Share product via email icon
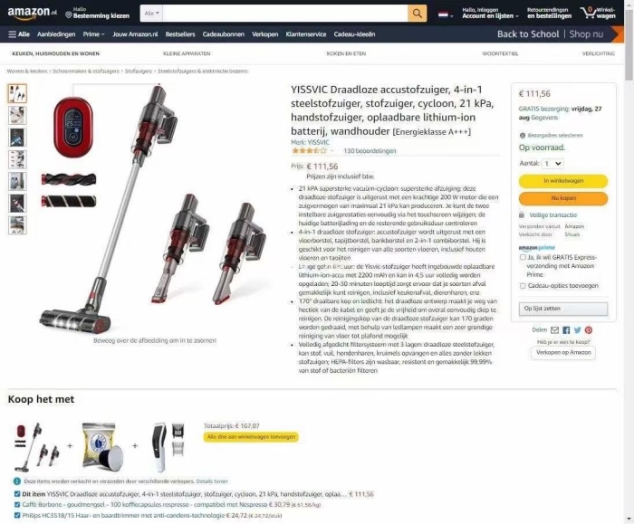634x524 pixels. [x=554, y=330]
